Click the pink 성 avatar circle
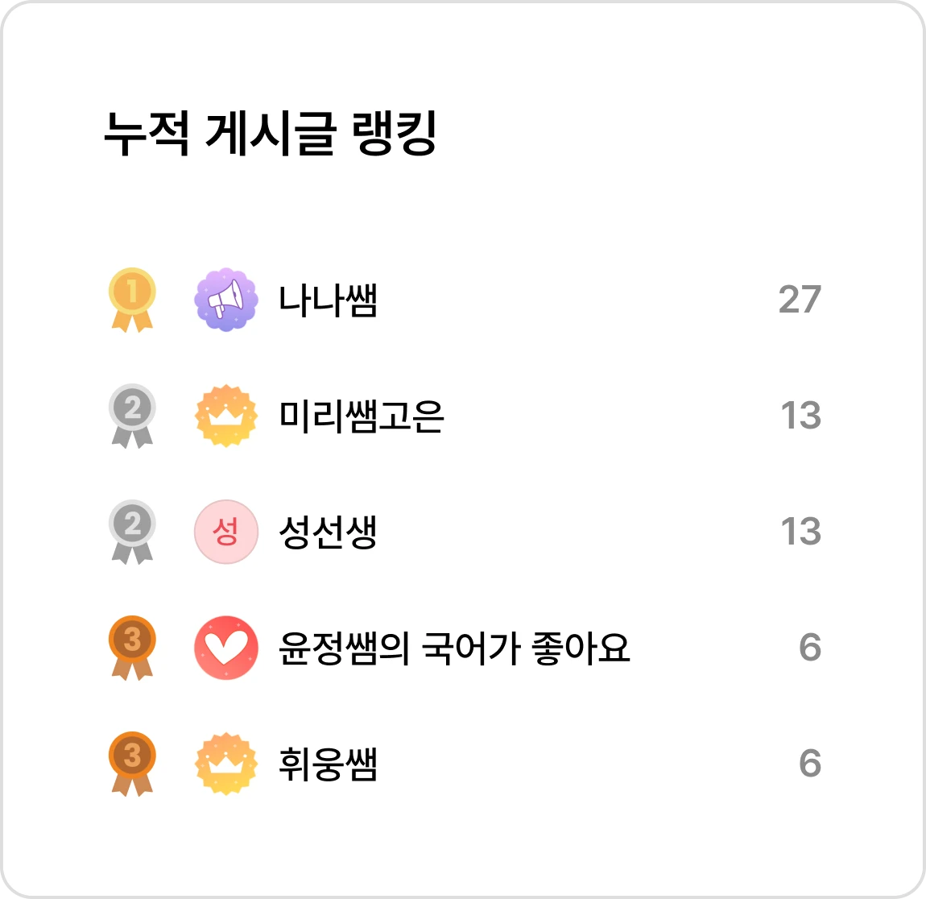 pos(226,532)
